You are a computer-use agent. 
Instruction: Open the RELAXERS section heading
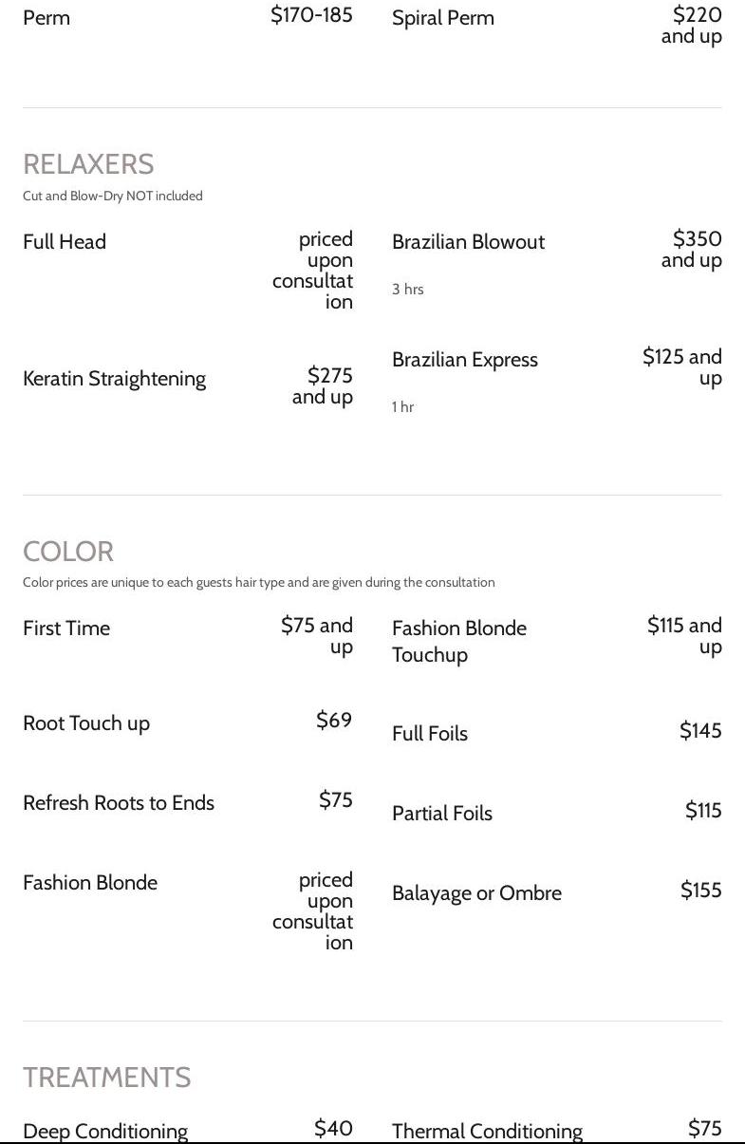click(x=88, y=164)
